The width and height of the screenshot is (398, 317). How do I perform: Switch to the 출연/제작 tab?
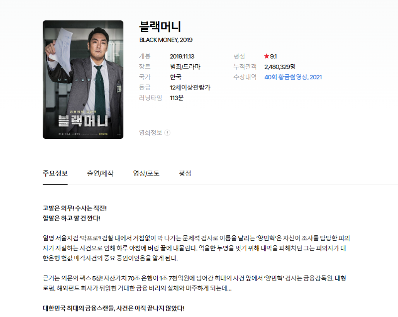100,174
